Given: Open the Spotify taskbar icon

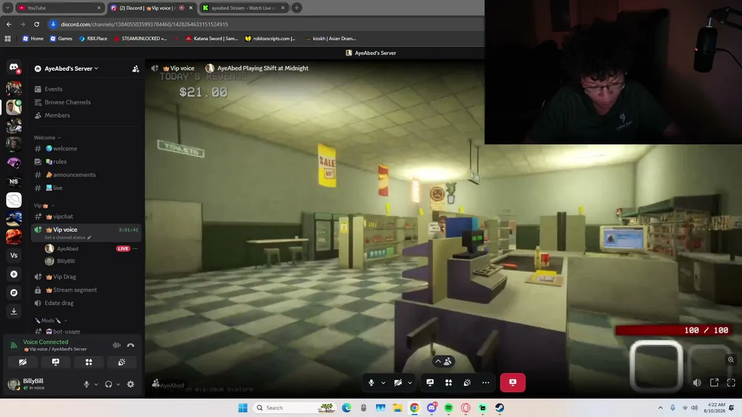Looking at the screenshot, I should 449,408.
